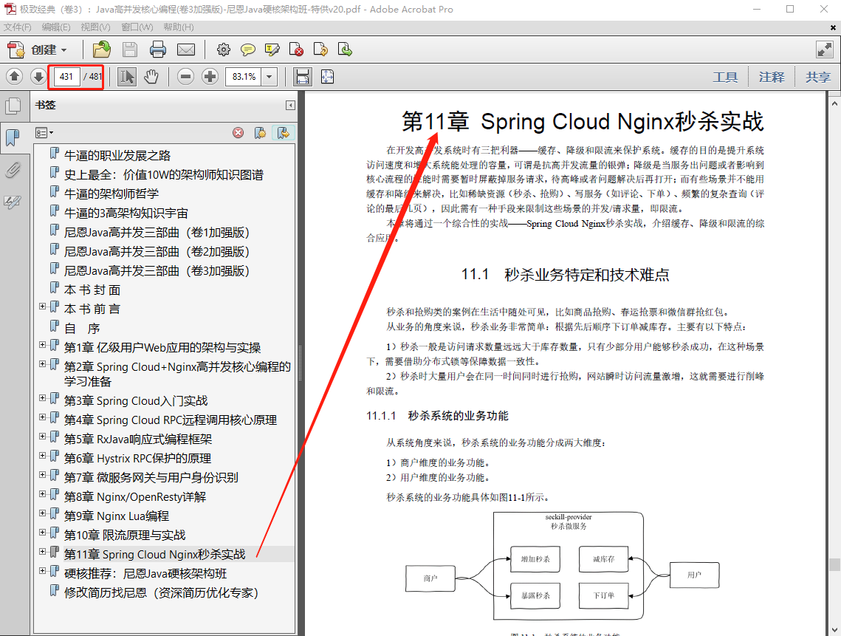The height and width of the screenshot is (636, 841).
Task: Open the 窗口(W) menu
Action: pos(137,27)
